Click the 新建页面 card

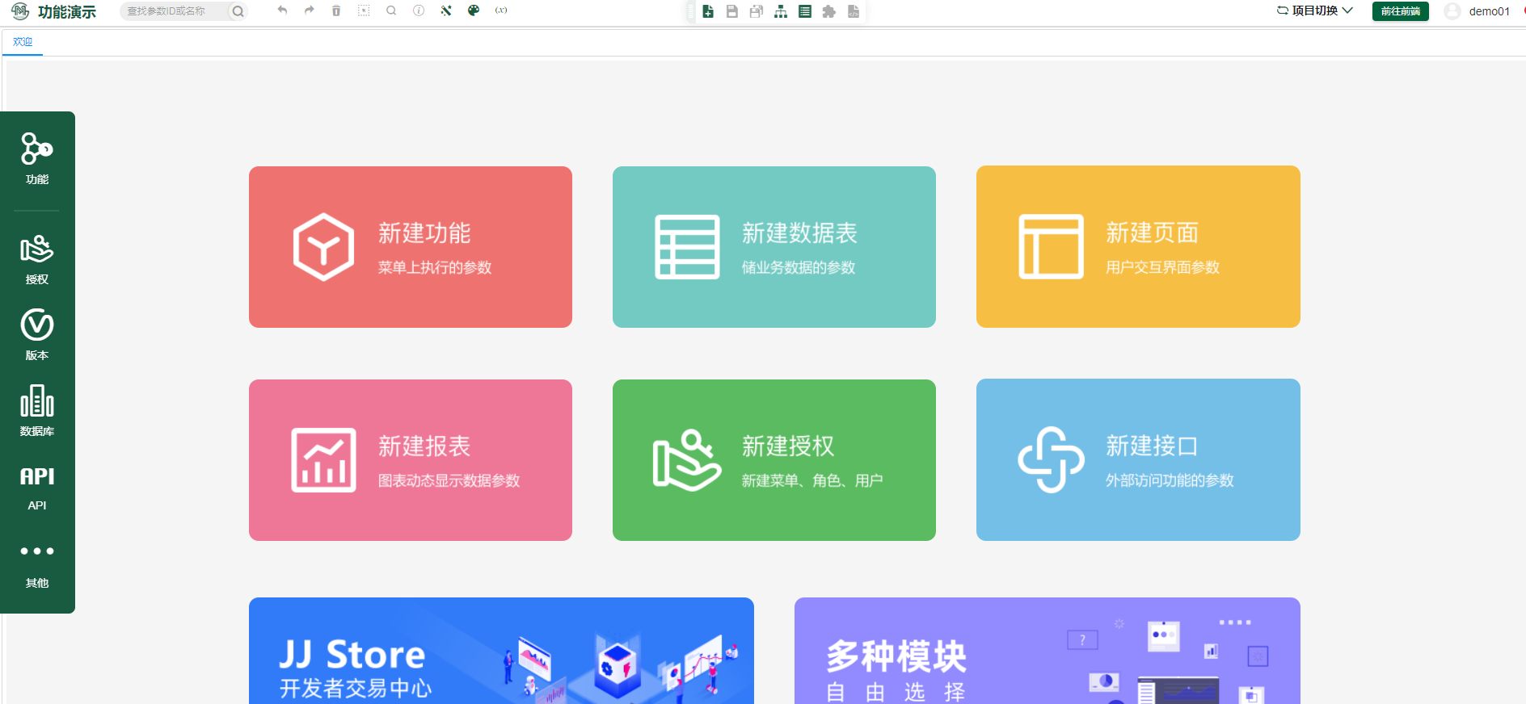point(1138,247)
